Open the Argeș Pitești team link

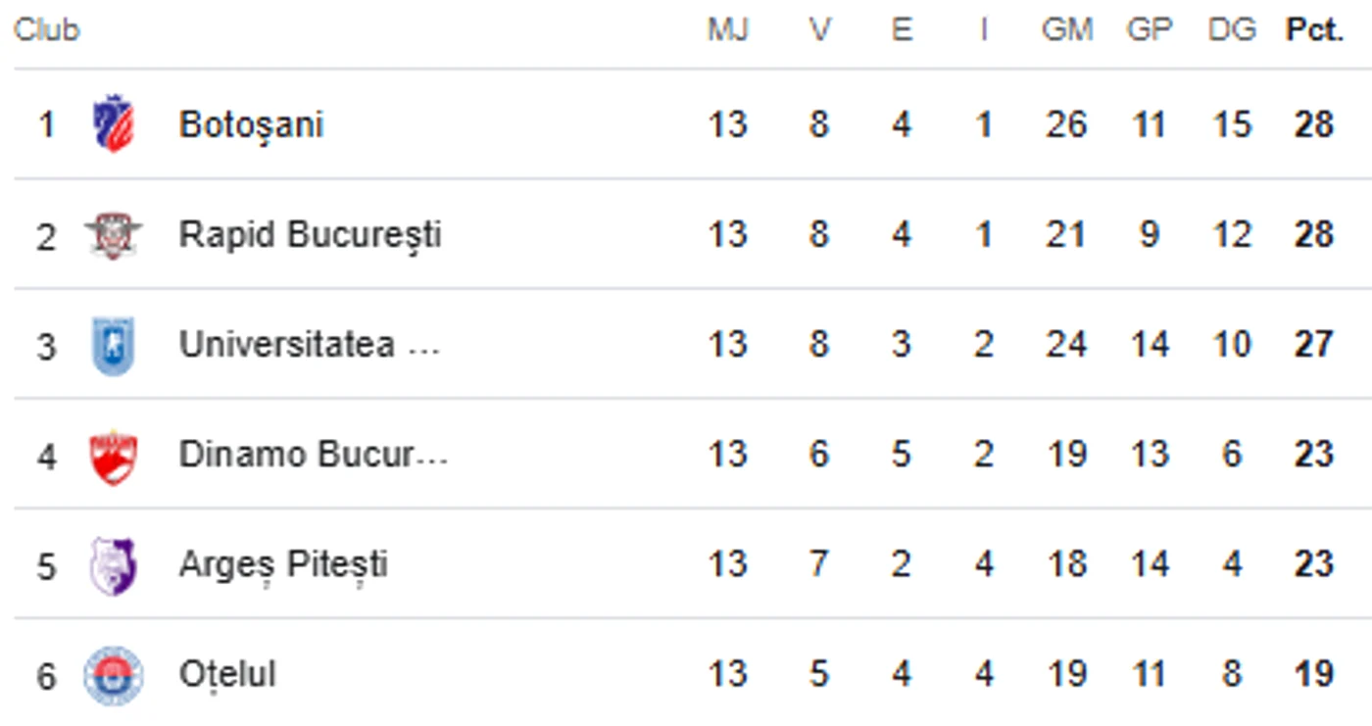(x=283, y=565)
